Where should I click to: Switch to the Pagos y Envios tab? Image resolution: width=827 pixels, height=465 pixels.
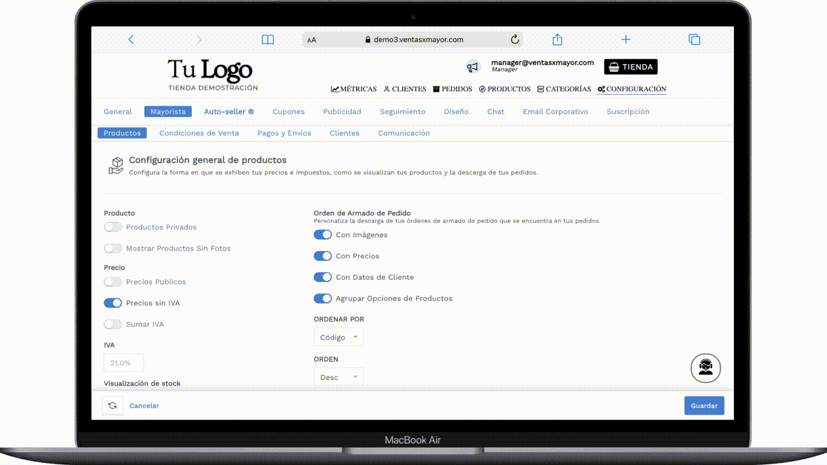click(284, 133)
